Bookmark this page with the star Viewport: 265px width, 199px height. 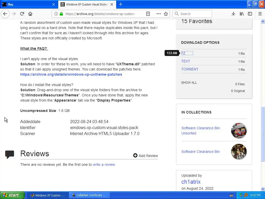166,14
